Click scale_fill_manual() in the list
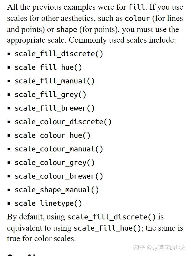The image size is (191, 256). pyautogui.click(x=54, y=81)
